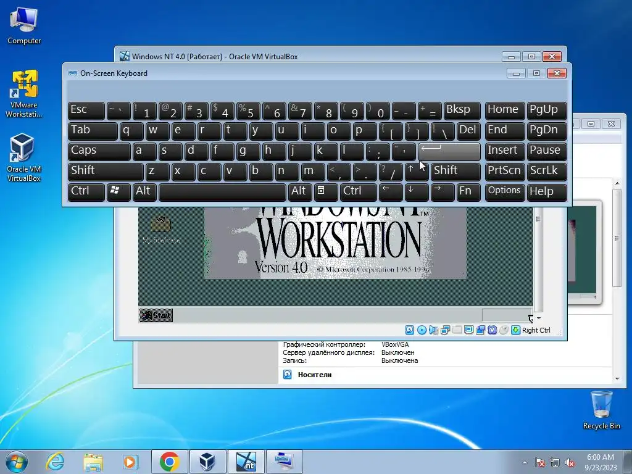Toggle the right Alt key
Screen dimensions: 632x474
(299, 191)
